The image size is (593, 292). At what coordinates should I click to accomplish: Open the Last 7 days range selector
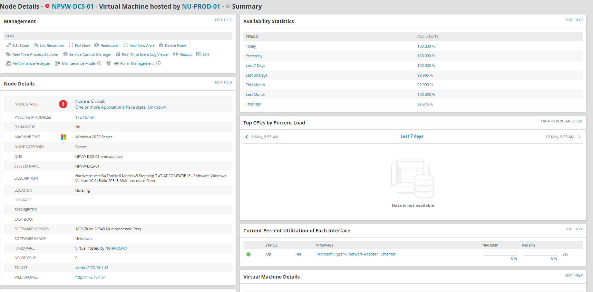pos(412,136)
